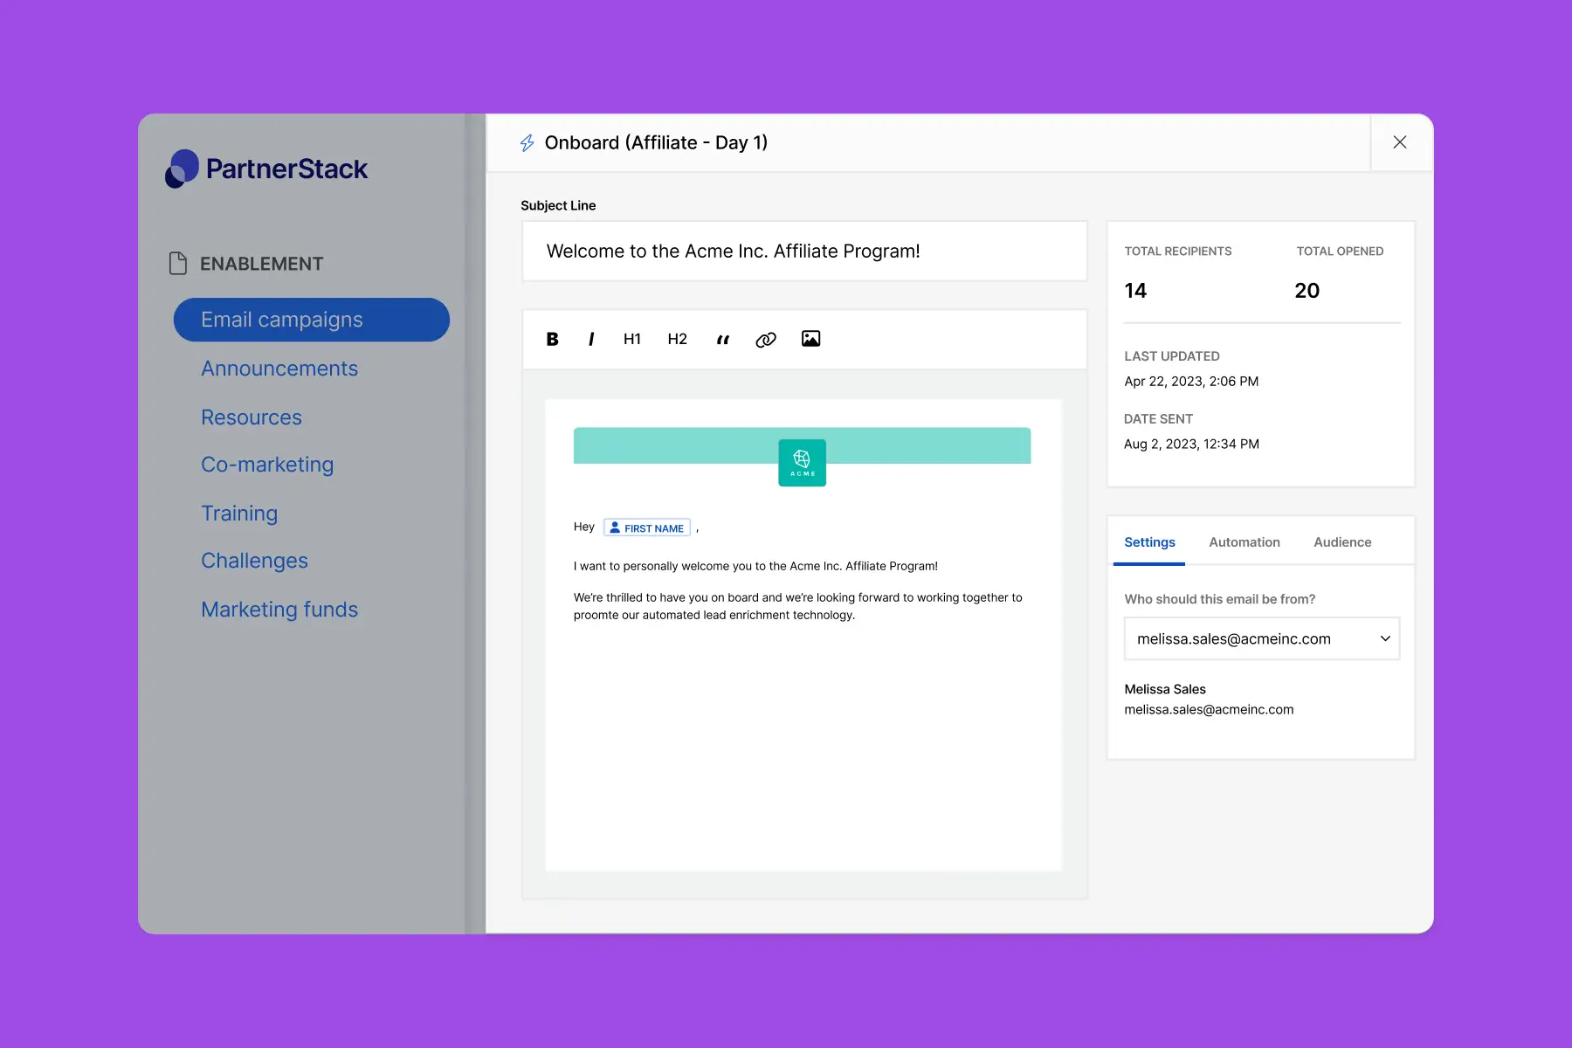Toggle italic formatting in the email editor
1572x1048 pixels.
591,339
